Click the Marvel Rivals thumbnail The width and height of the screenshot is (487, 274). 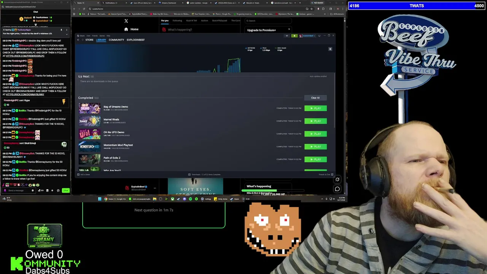[90, 121]
